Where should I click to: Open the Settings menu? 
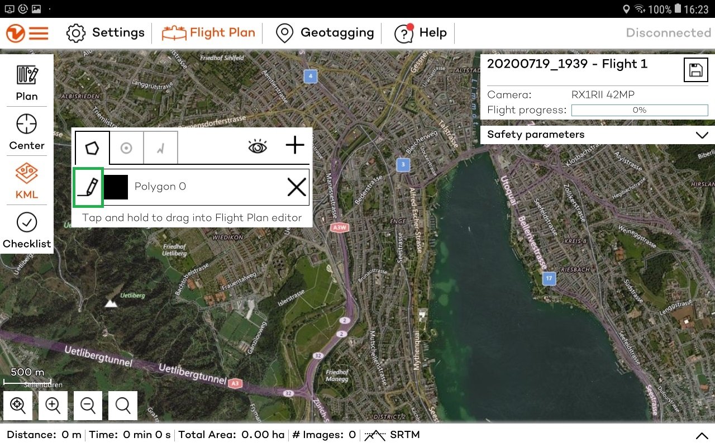[x=105, y=33]
